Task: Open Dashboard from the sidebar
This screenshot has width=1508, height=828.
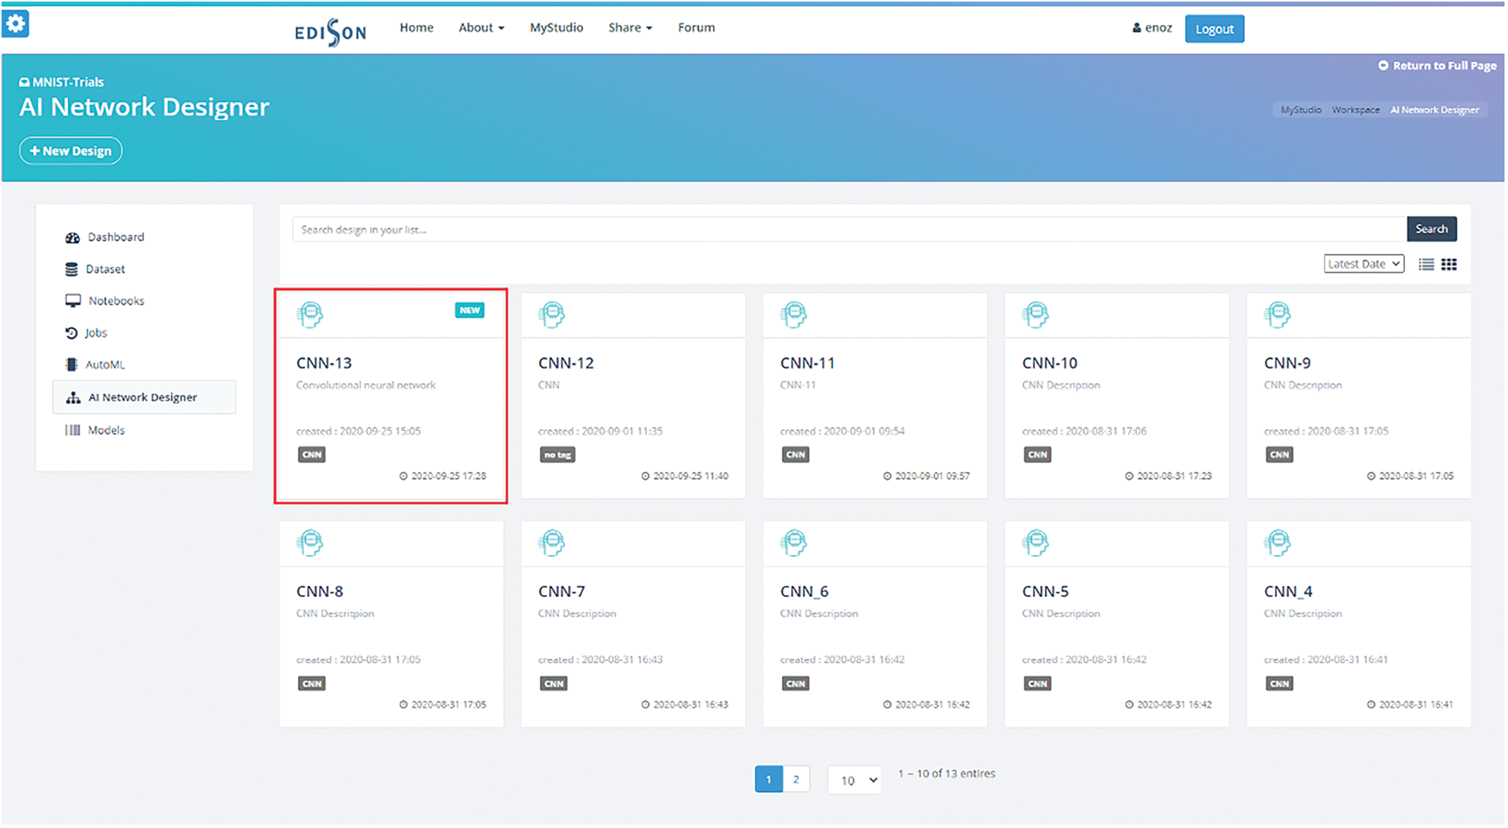Action: pyautogui.click(x=115, y=237)
